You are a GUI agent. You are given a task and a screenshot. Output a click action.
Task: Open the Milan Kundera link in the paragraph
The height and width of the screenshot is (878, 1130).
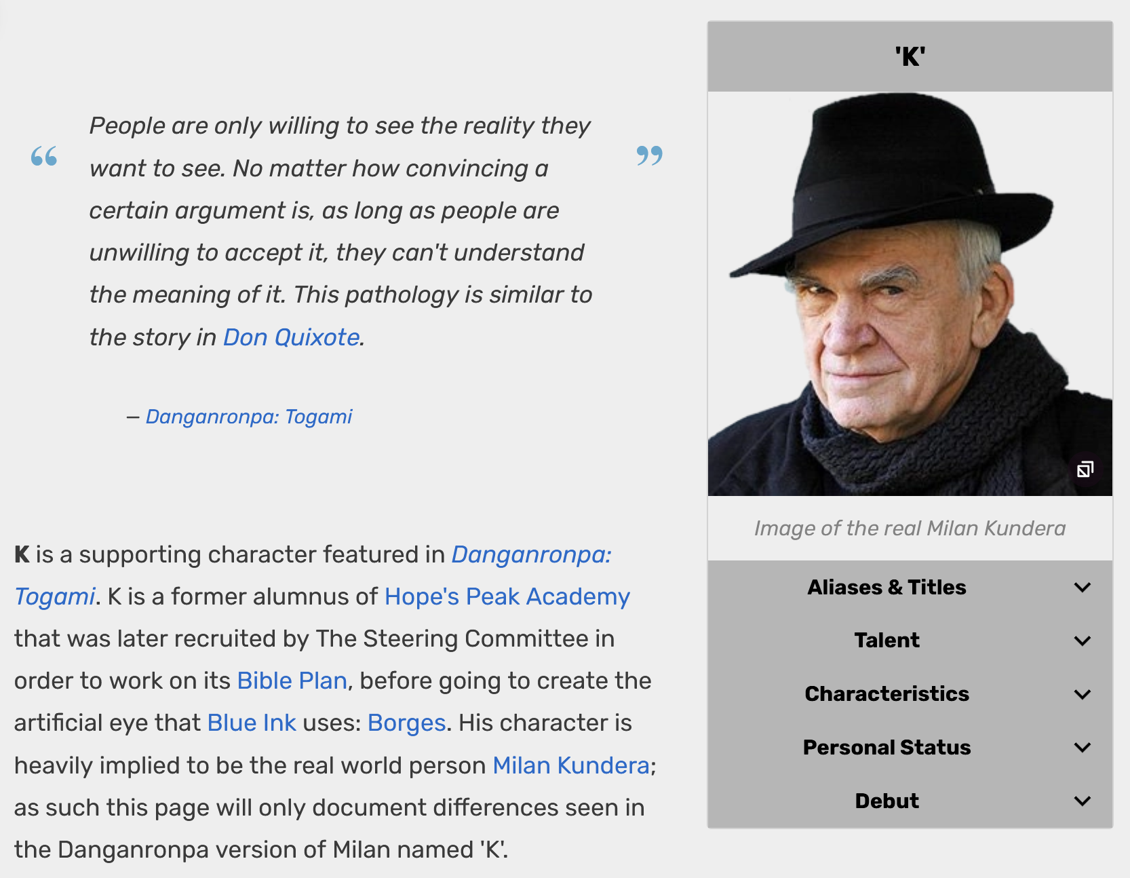click(x=571, y=765)
